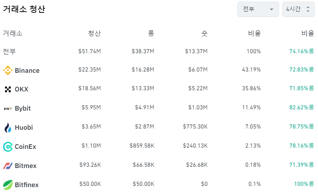This screenshot has height=195, width=318.
Task: Click the Bitmex logo icon
Action: 8,166
